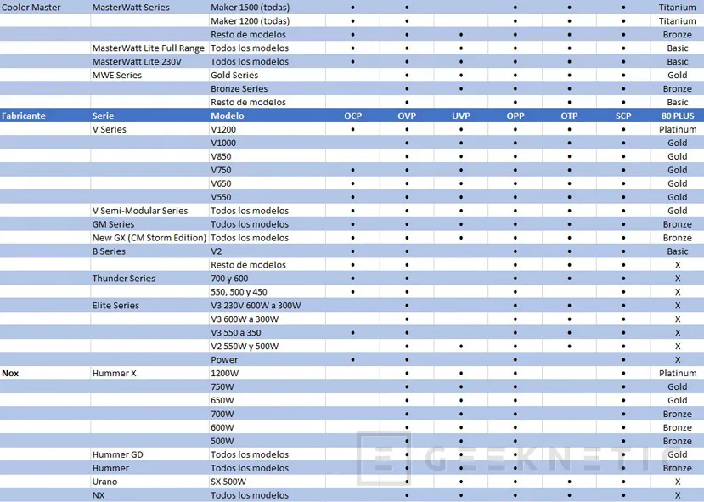
Task: Select the "V1200" model cell
Action: [223, 129]
